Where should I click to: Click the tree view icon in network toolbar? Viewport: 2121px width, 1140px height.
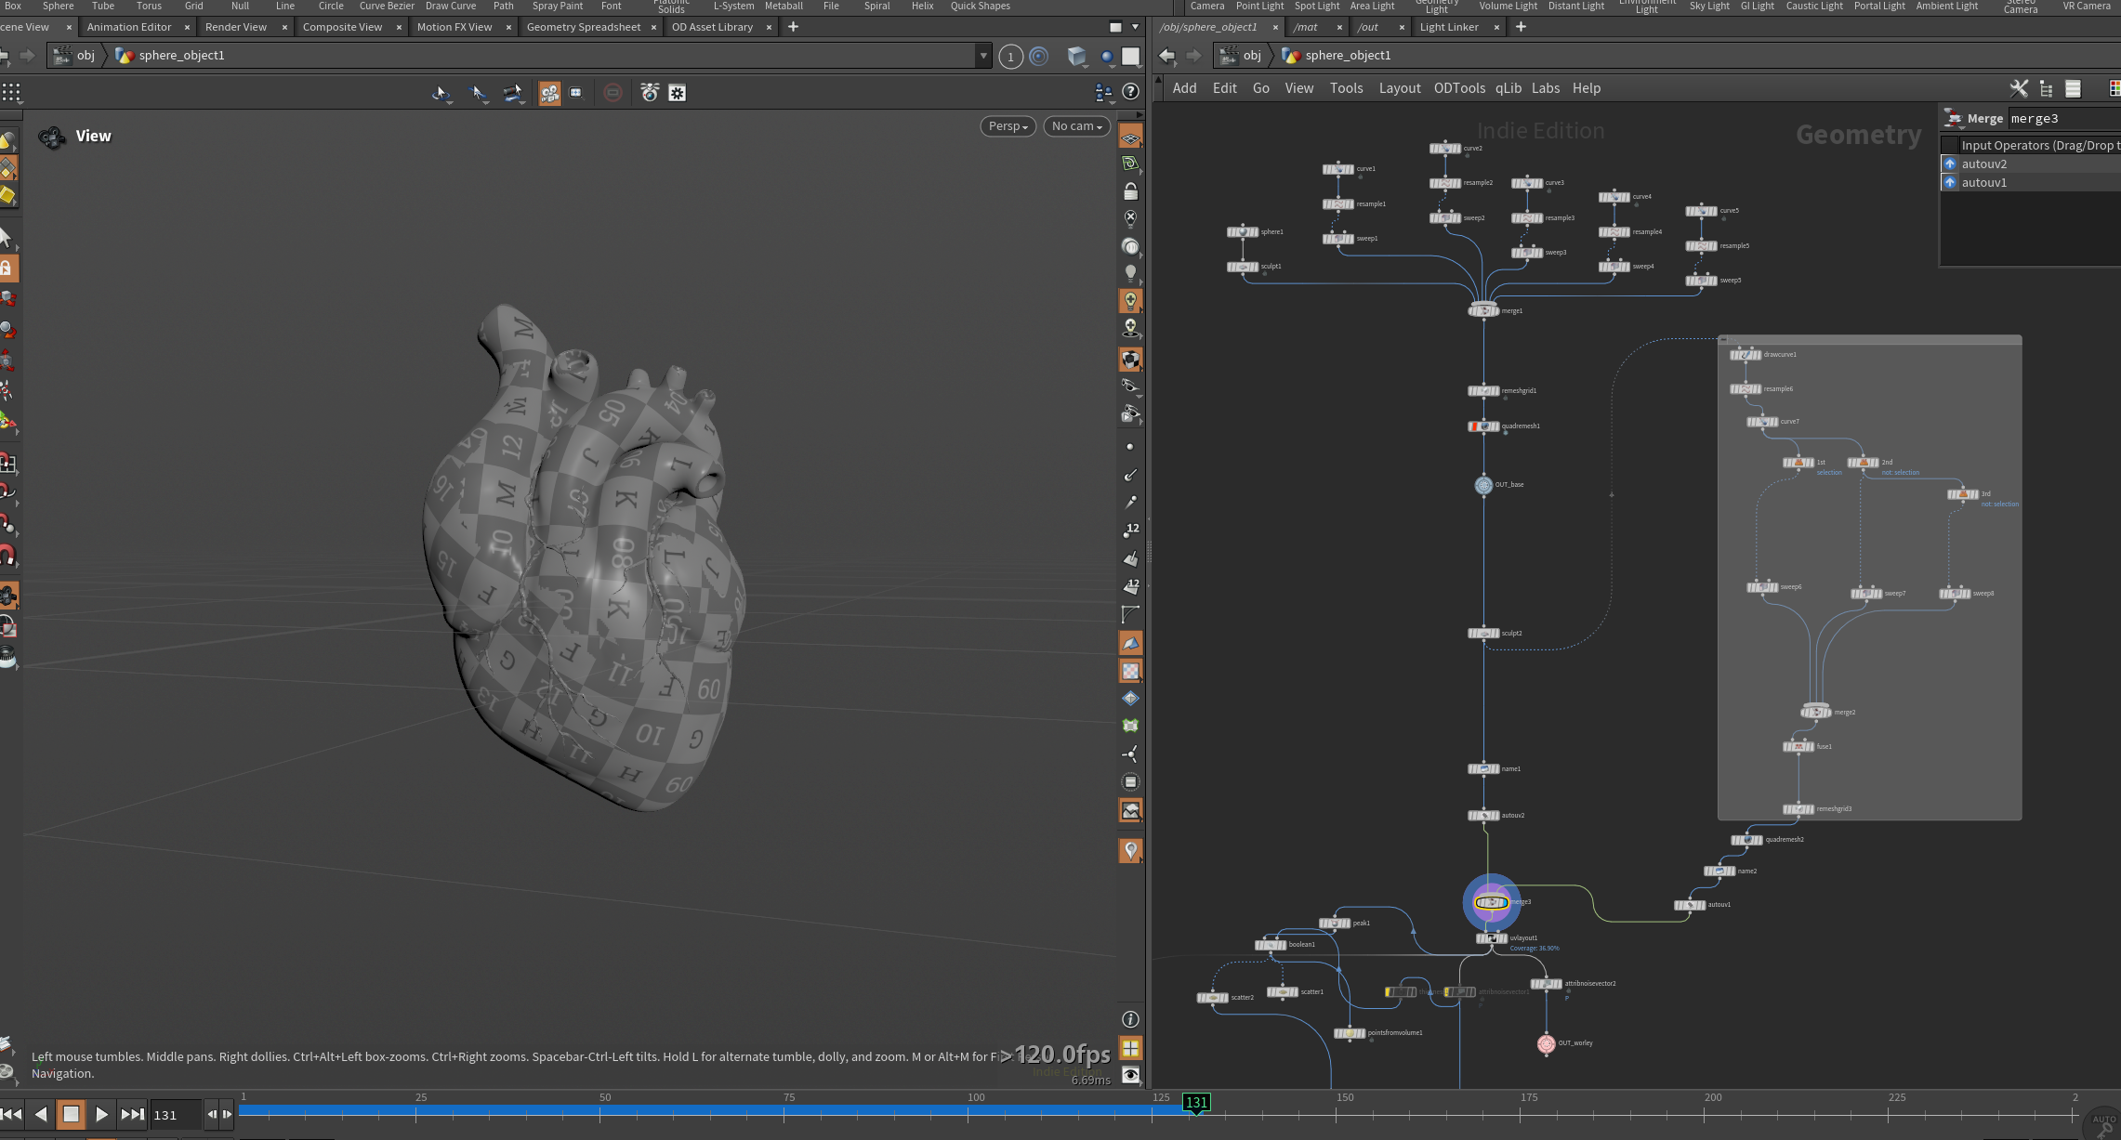(2046, 88)
